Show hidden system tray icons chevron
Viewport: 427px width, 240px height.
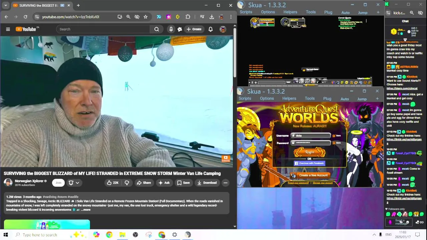point(374,235)
